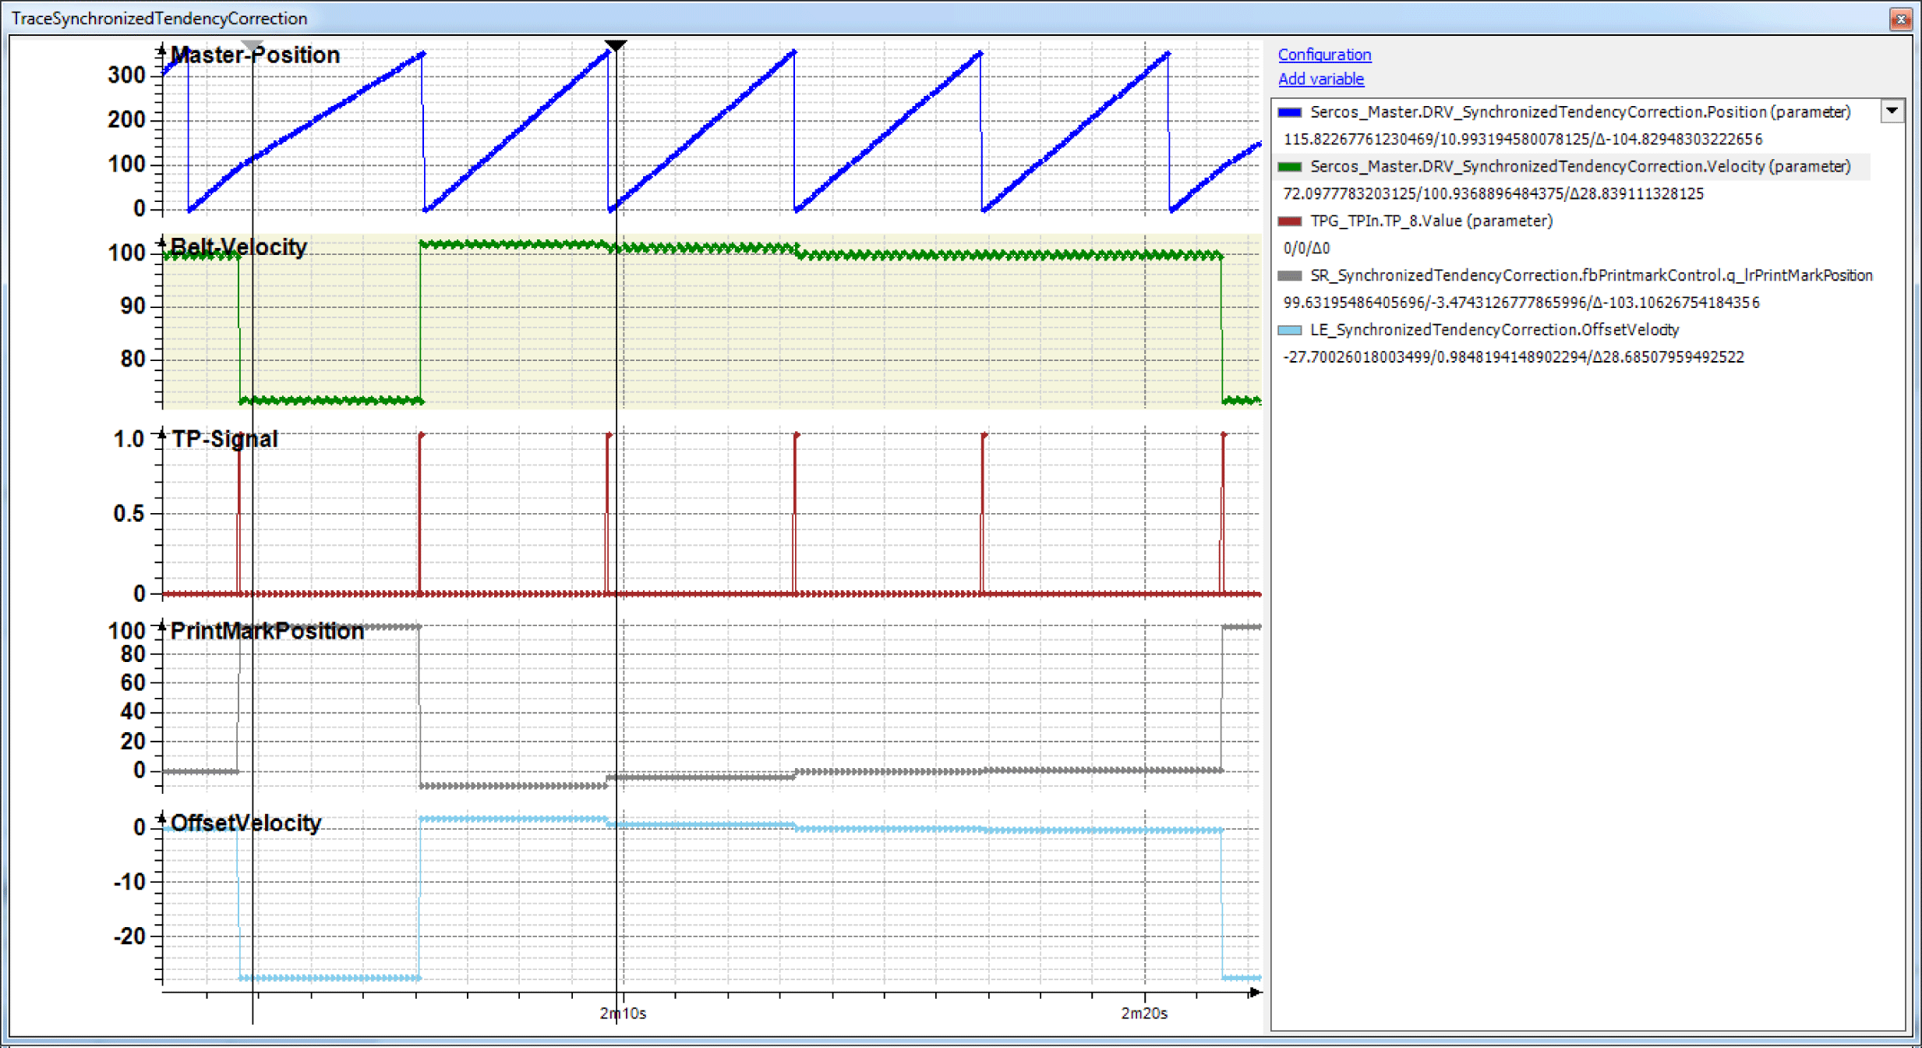This screenshot has width=1922, height=1048.
Task: Select LE_SynchronizedTendencyCorrection.OffsetVelocity entry
Action: (1494, 331)
